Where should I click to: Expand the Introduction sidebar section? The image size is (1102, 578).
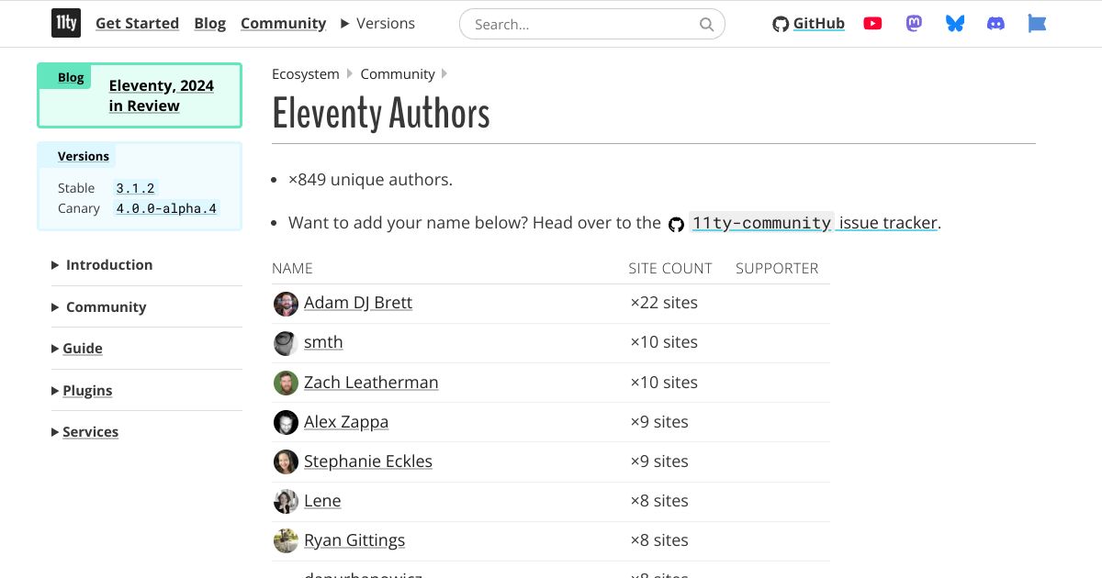click(102, 265)
